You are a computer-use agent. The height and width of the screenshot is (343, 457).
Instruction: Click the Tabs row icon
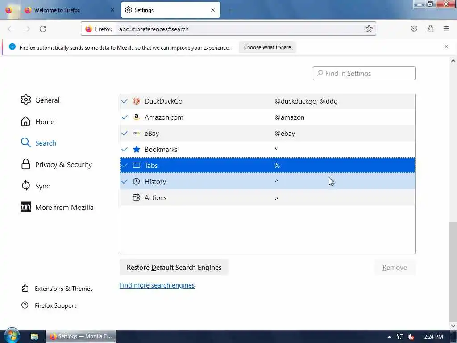click(x=137, y=165)
